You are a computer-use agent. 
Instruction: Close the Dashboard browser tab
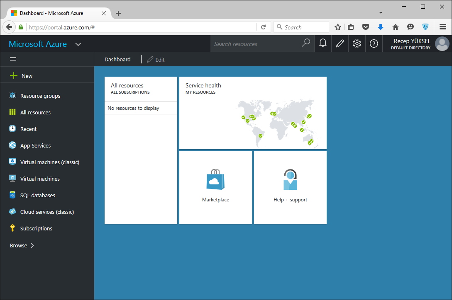[x=104, y=13]
